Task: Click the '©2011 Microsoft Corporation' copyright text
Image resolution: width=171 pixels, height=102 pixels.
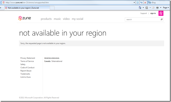Action: [39, 98]
